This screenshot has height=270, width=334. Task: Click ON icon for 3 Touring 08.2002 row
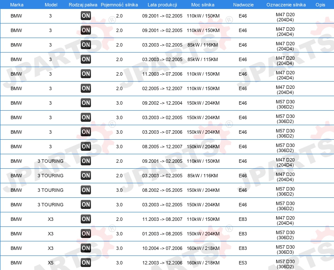pyautogui.click(x=86, y=190)
